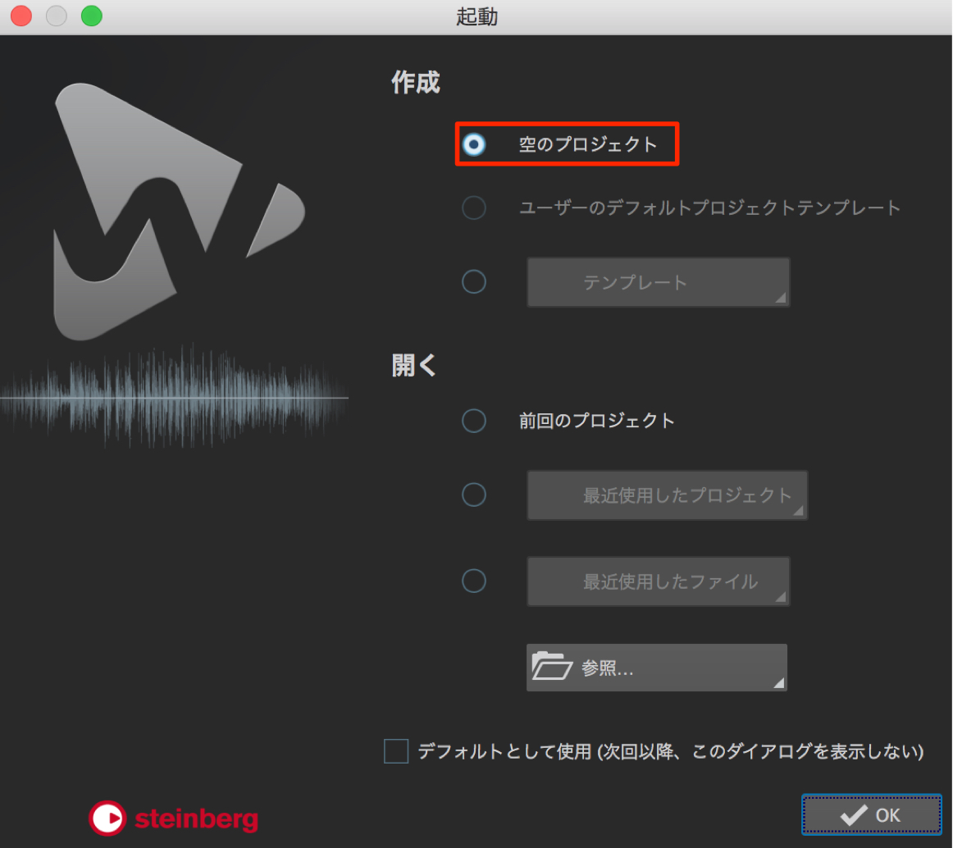Click the green zoom window button
953x848 pixels.
coord(92,16)
